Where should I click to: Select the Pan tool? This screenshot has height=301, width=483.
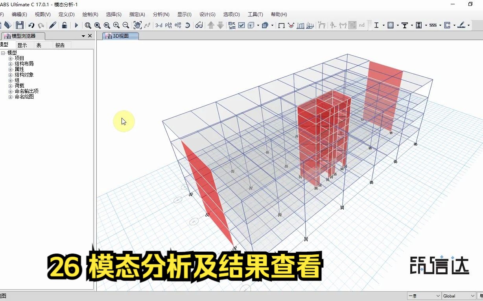(138, 25)
